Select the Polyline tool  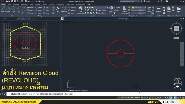(x=8, y=10)
